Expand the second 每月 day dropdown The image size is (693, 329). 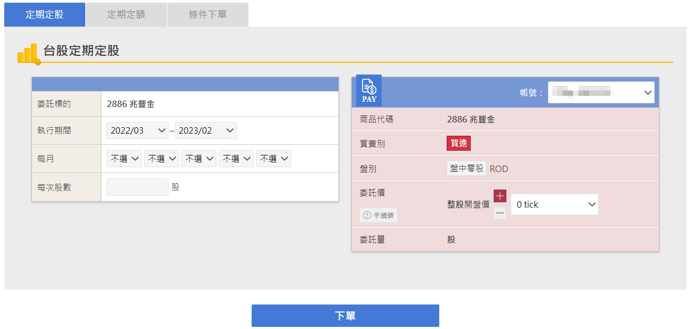tap(162, 159)
